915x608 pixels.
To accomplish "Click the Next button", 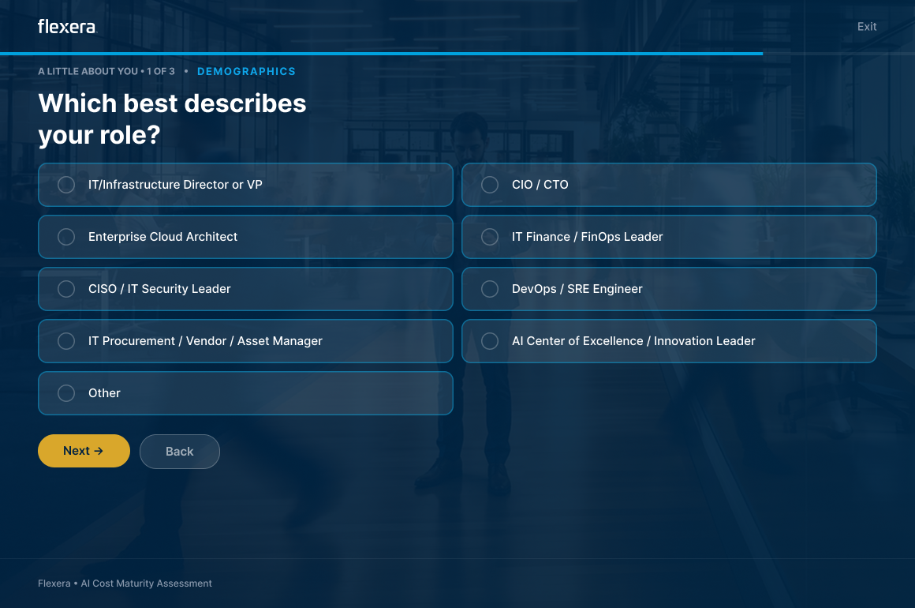I will (x=84, y=451).
